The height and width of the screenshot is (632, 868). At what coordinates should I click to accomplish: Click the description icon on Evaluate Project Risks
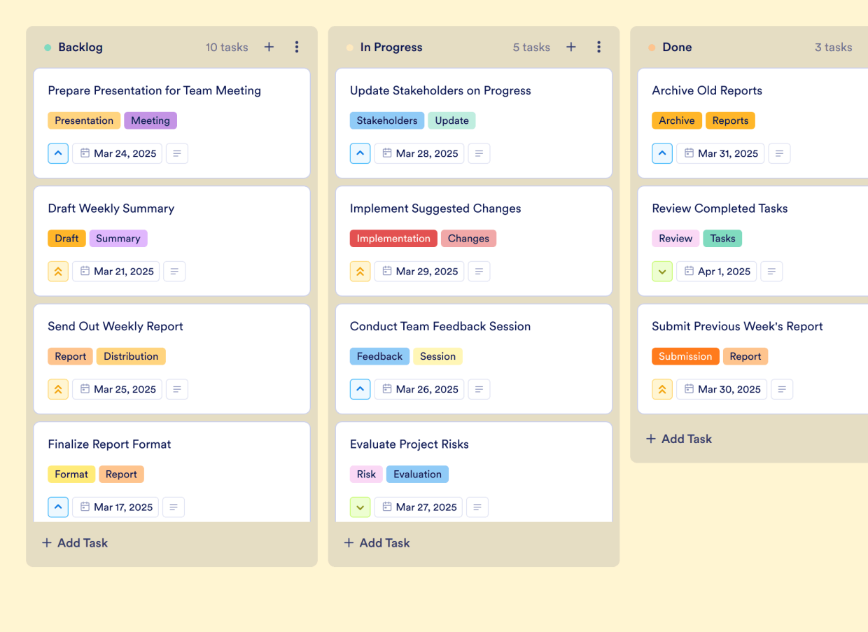[477, 507]
